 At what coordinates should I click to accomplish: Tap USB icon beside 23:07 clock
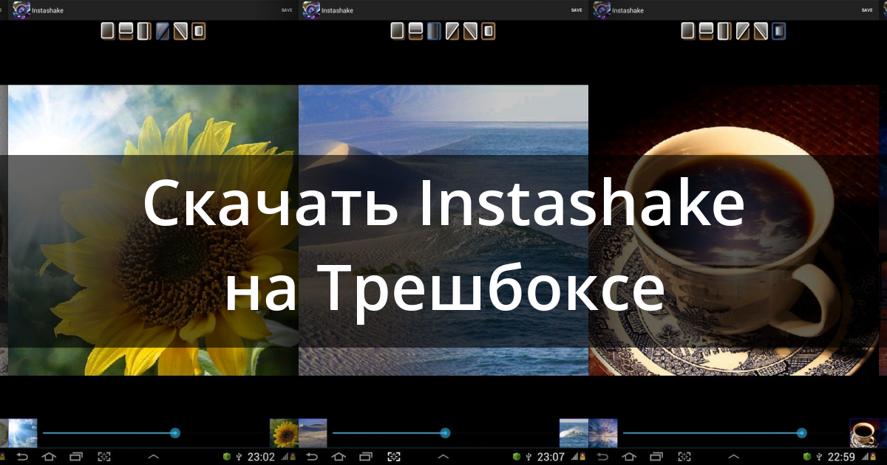tap(529, 457)
